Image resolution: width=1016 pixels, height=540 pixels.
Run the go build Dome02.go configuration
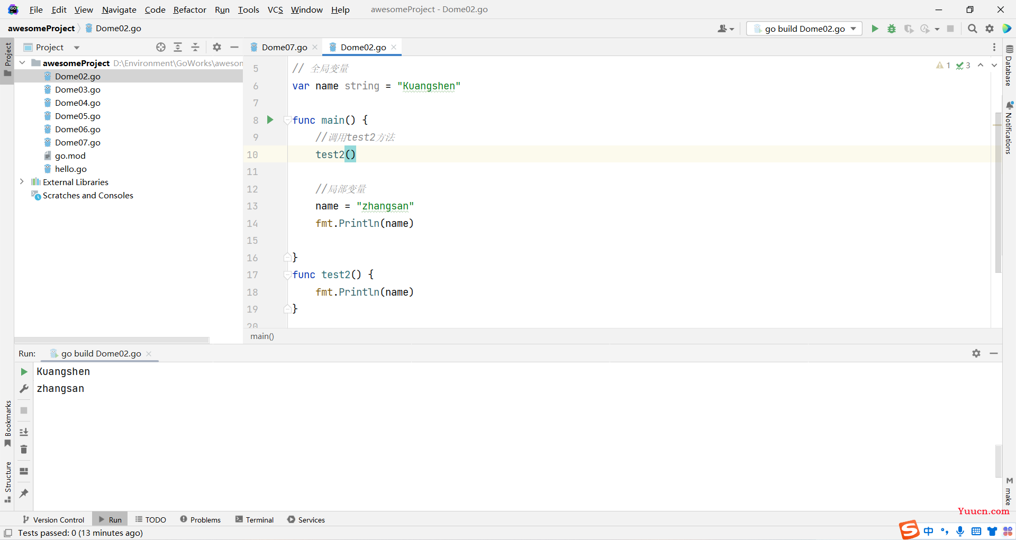tap(875, 29)
